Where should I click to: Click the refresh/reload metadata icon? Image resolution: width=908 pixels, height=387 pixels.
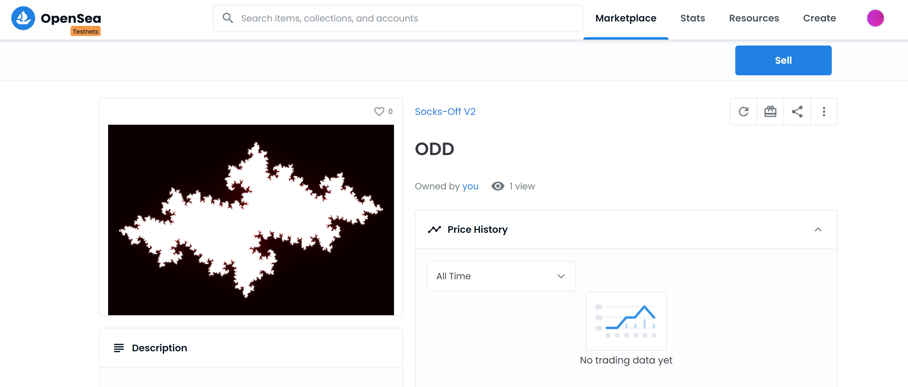[744, 111]
